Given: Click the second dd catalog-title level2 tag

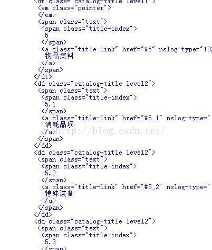Looking at the screenshot, I should point(95,153).
